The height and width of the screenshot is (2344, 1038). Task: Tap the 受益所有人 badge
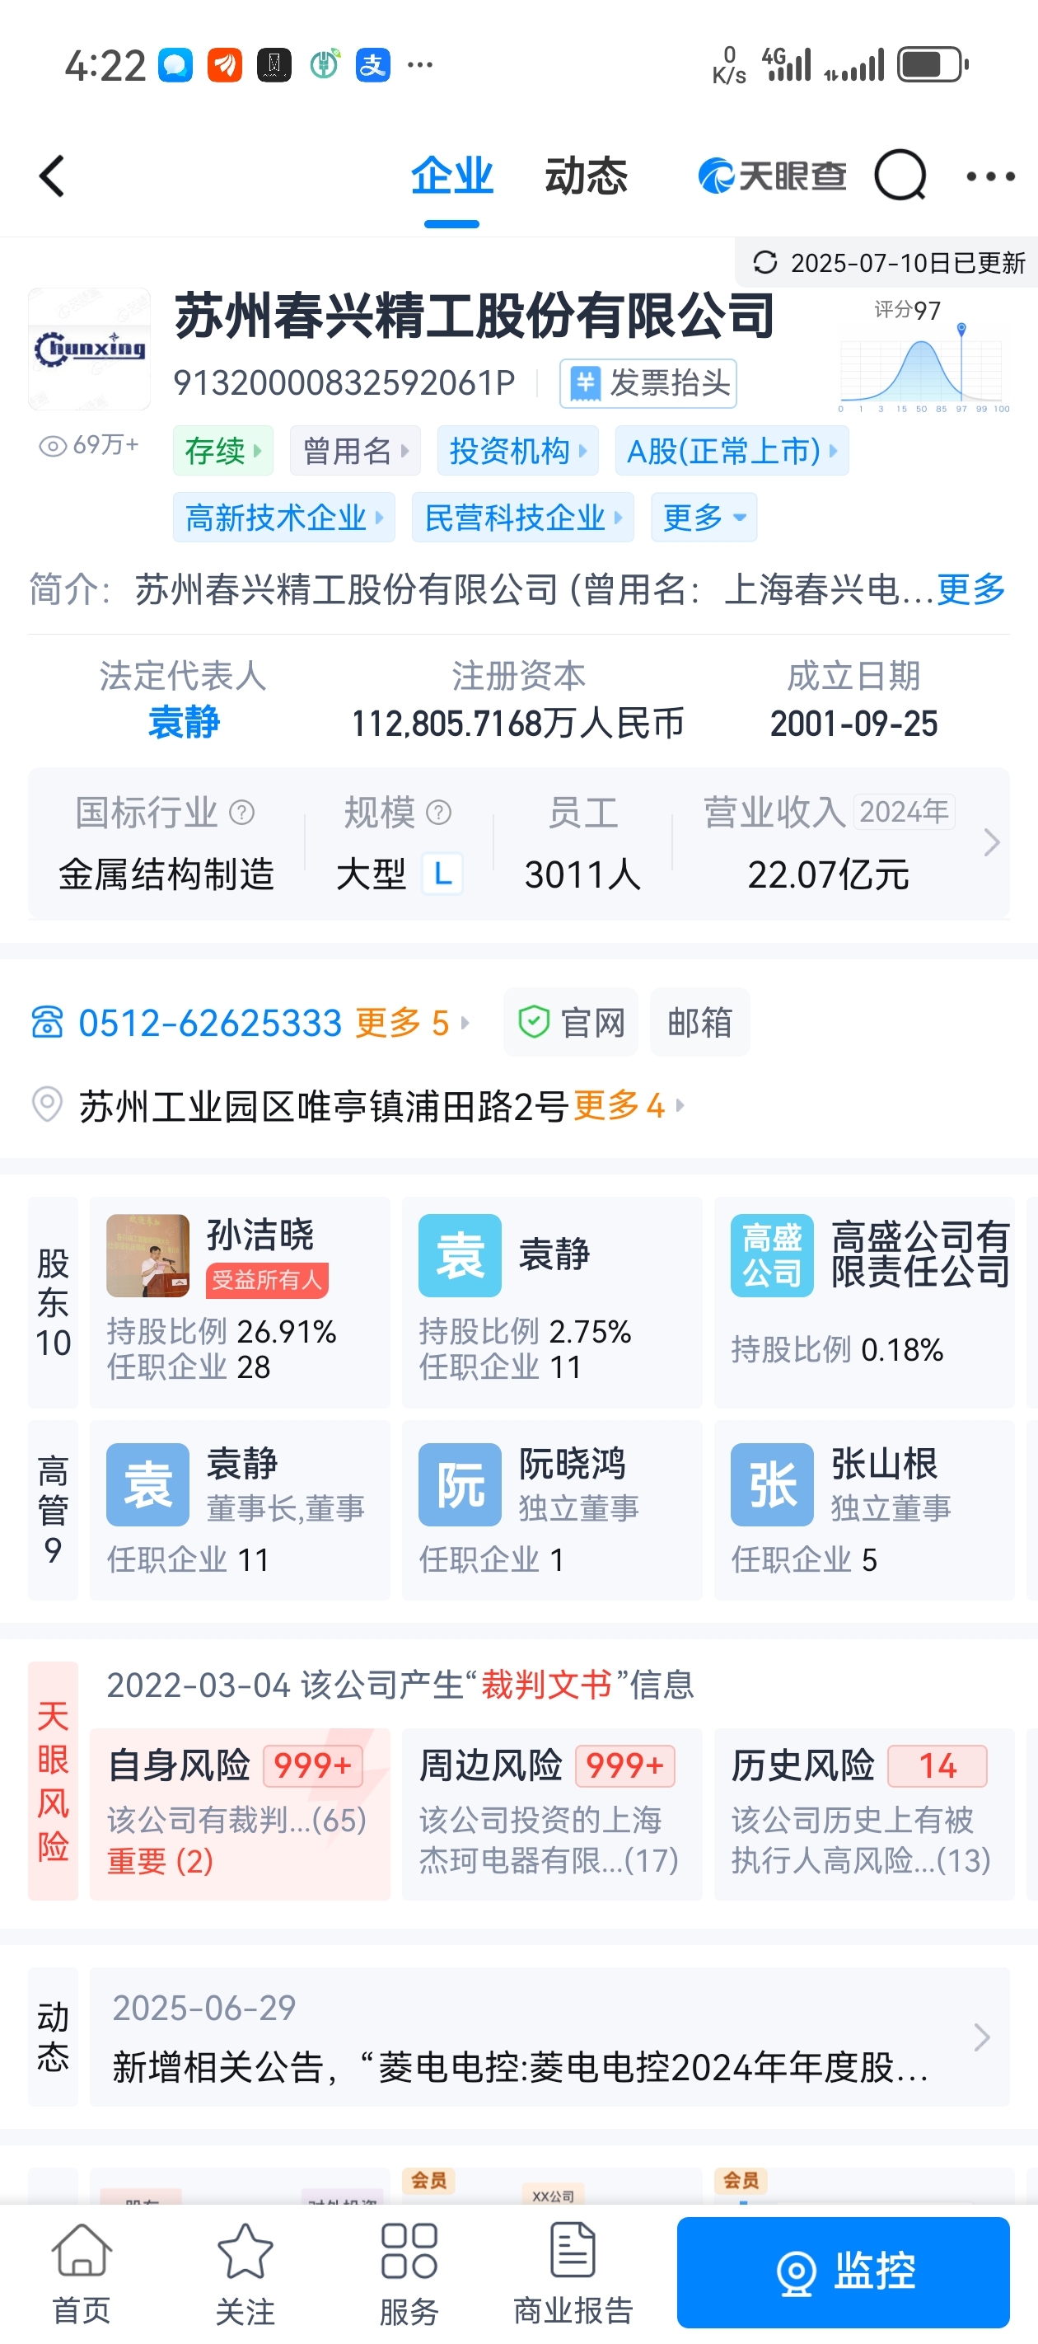coord(267,1279)
